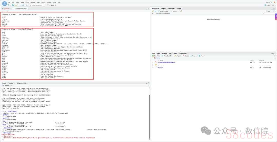Click the Go to file/function input field
The height and width of the screenshot is (142, 277).
(x=37, y=5)
